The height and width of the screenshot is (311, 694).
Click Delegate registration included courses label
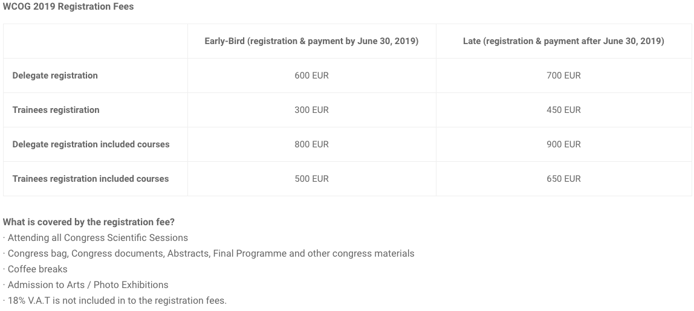tap(91, 145)
